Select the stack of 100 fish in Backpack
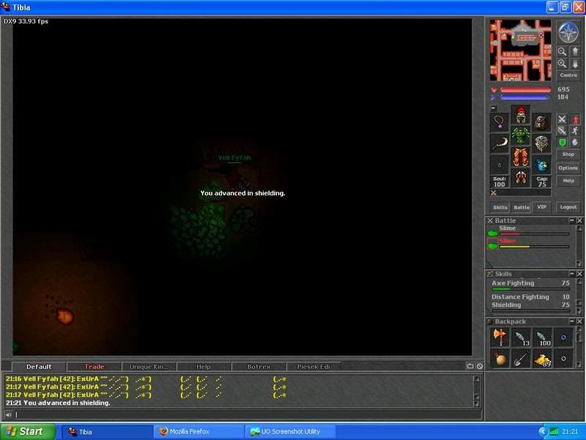This screenshot has width=586, height=440. (x=543, y=337)
